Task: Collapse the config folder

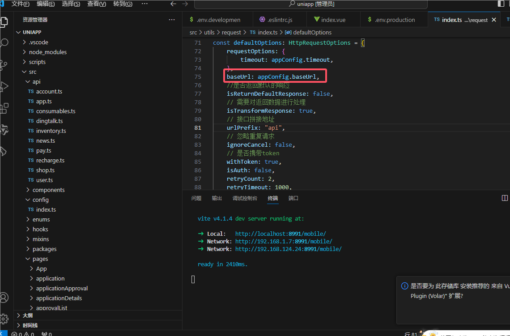Action: point(28,200)
